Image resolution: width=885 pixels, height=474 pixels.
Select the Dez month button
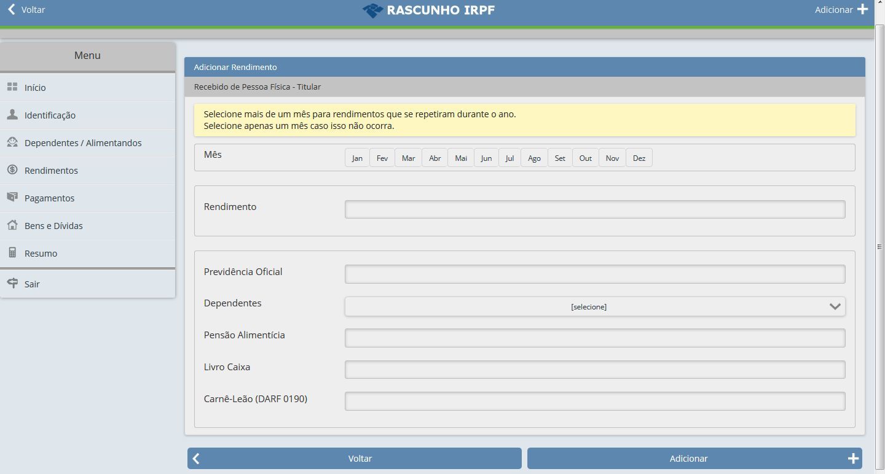639,158
